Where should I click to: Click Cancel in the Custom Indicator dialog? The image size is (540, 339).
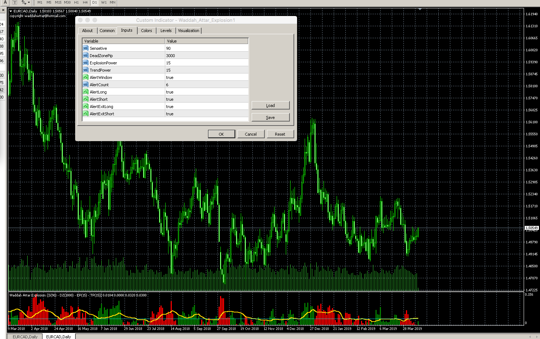(251, 134)
